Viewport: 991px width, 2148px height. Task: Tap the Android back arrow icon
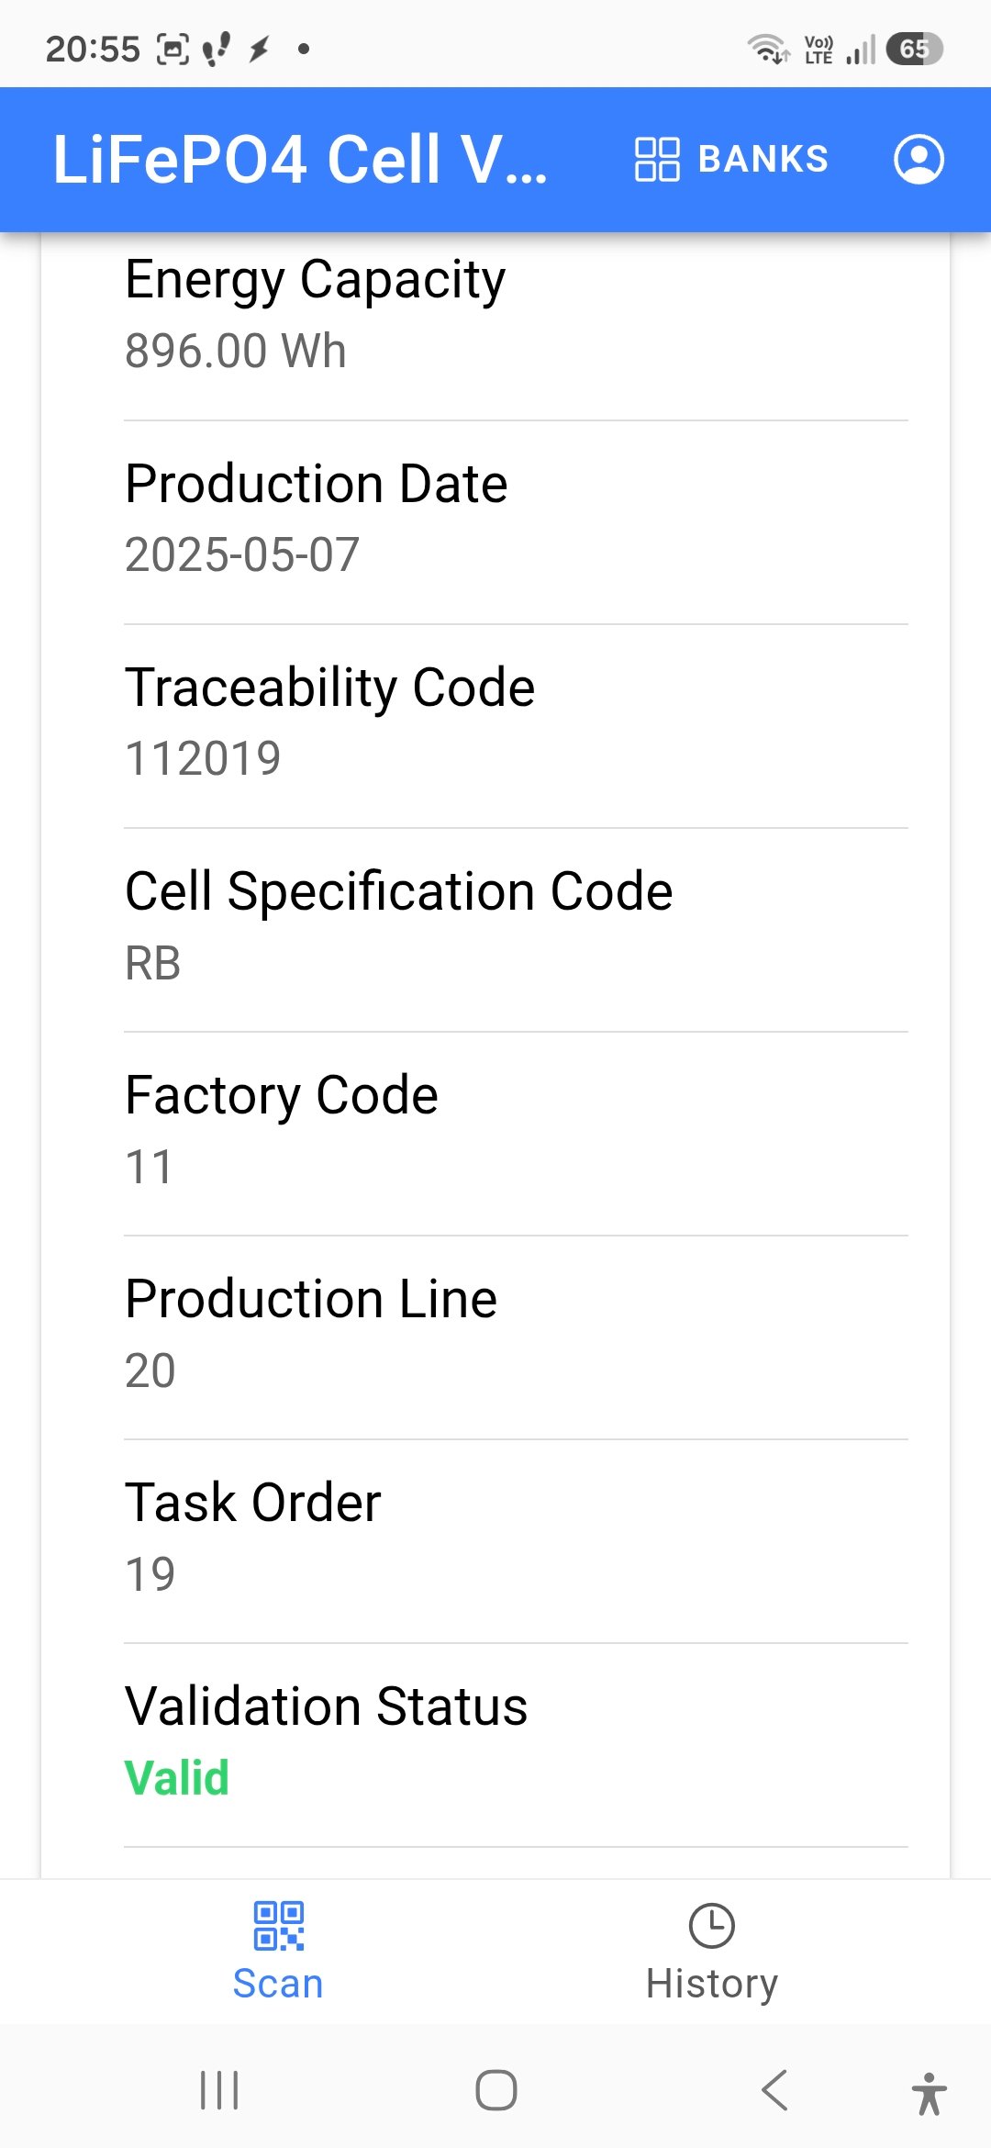pos(774,2090)
